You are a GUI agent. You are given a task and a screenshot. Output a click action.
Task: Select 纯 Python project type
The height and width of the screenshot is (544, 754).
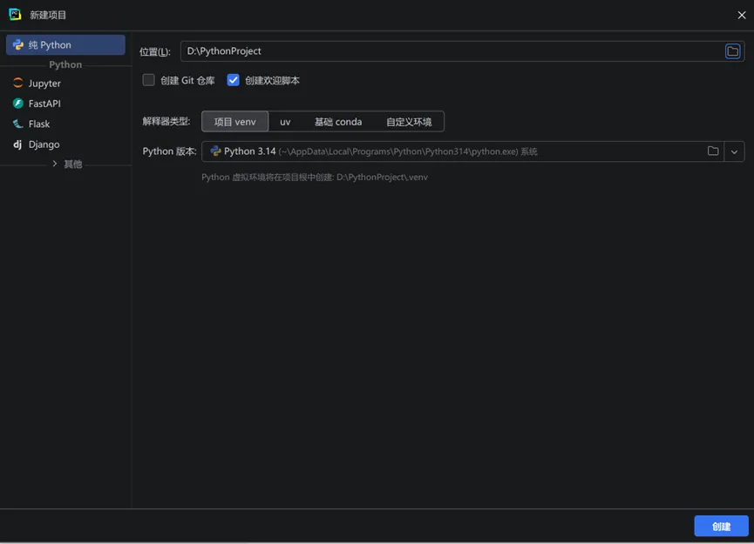[65, 44]
